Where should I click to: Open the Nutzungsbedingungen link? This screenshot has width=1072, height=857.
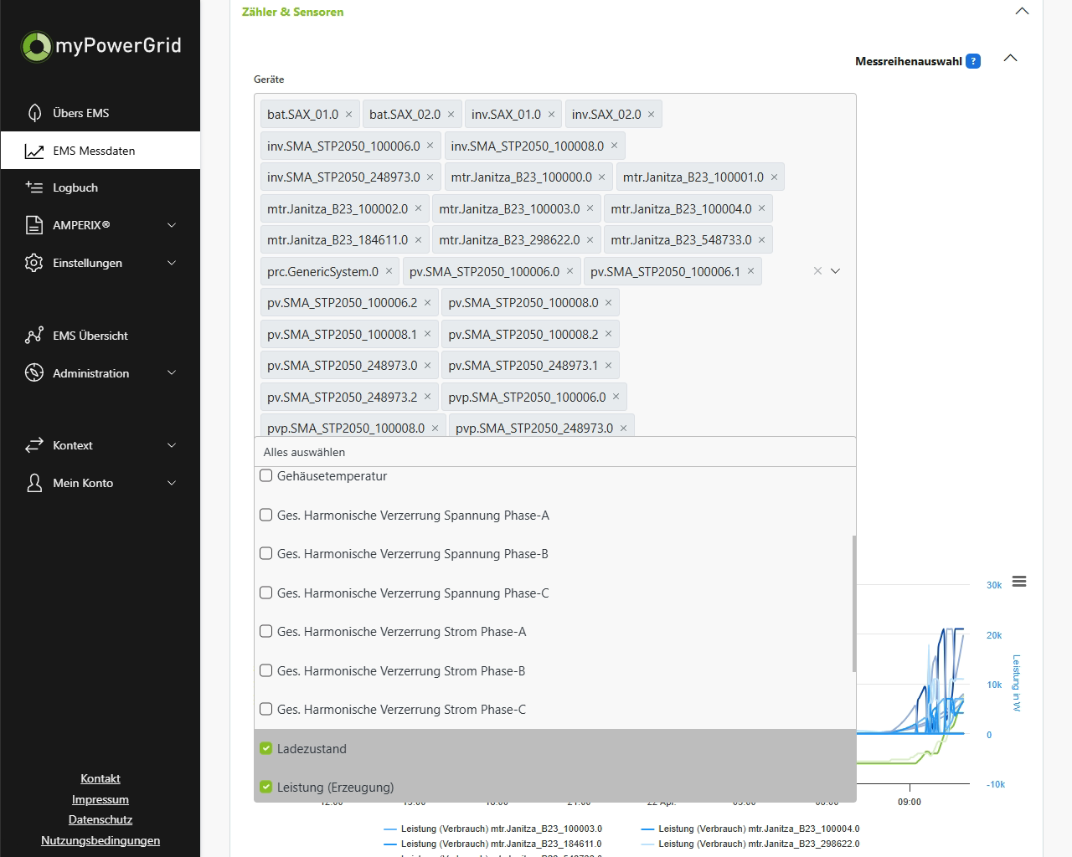point(100,840)
